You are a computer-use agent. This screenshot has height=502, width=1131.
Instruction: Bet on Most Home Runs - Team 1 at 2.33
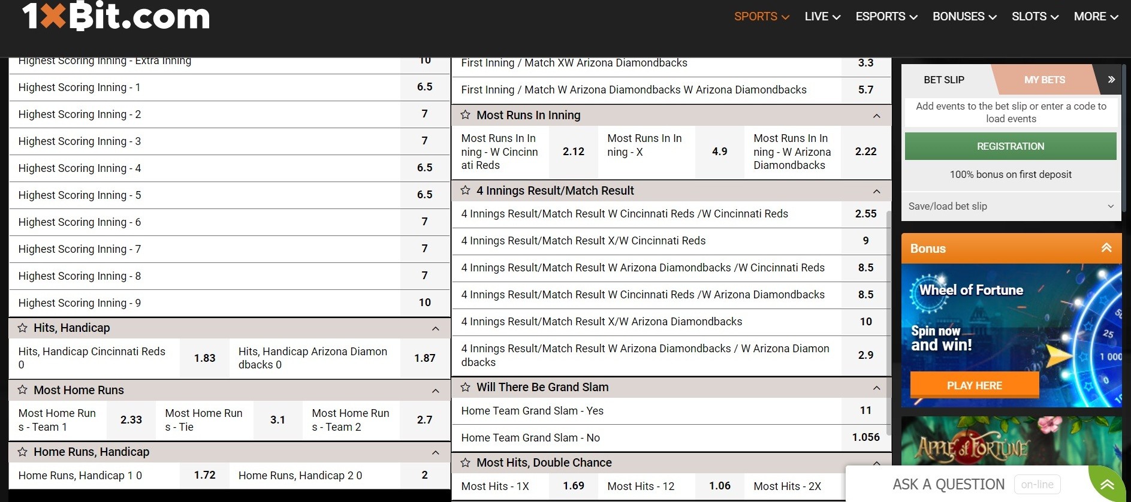click(131, 420)
